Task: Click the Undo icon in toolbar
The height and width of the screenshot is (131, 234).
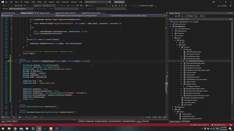Action: pos(25,6)
